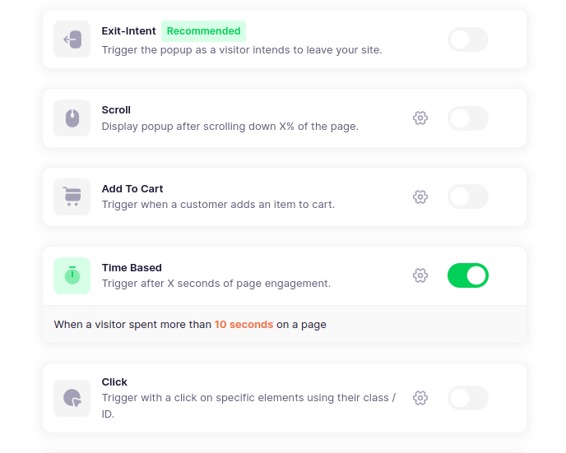Open Time Based settings gear

click(420, 275)
